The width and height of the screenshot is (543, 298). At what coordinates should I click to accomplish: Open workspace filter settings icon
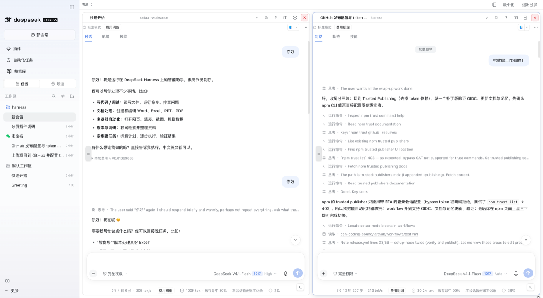pos(63,96)
